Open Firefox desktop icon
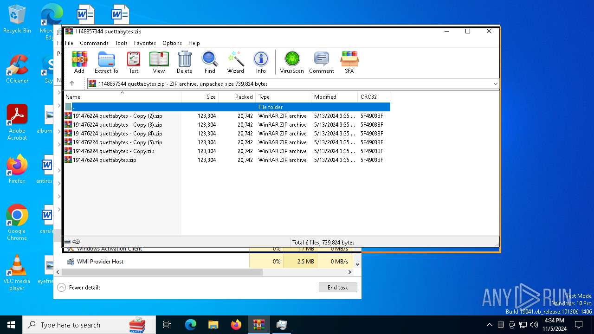The width and height of the screenshot is (594, 334). click(x=17, y=169)
